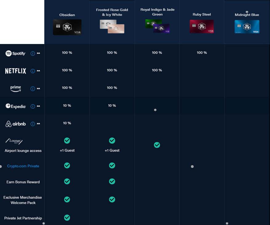Select the Royal Indigo & Jade Green cards
This screenshot has height=225, width=270.
coord(157,26)
